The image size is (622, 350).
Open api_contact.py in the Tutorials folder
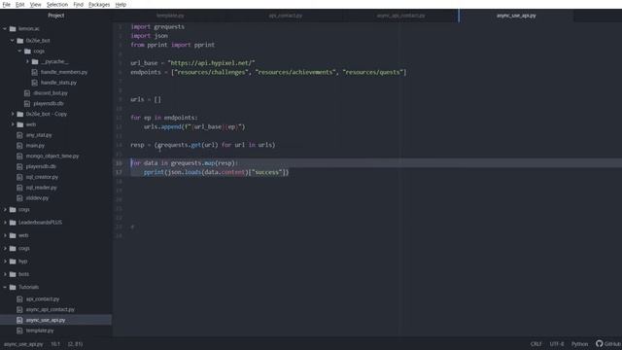pos(43,298)
